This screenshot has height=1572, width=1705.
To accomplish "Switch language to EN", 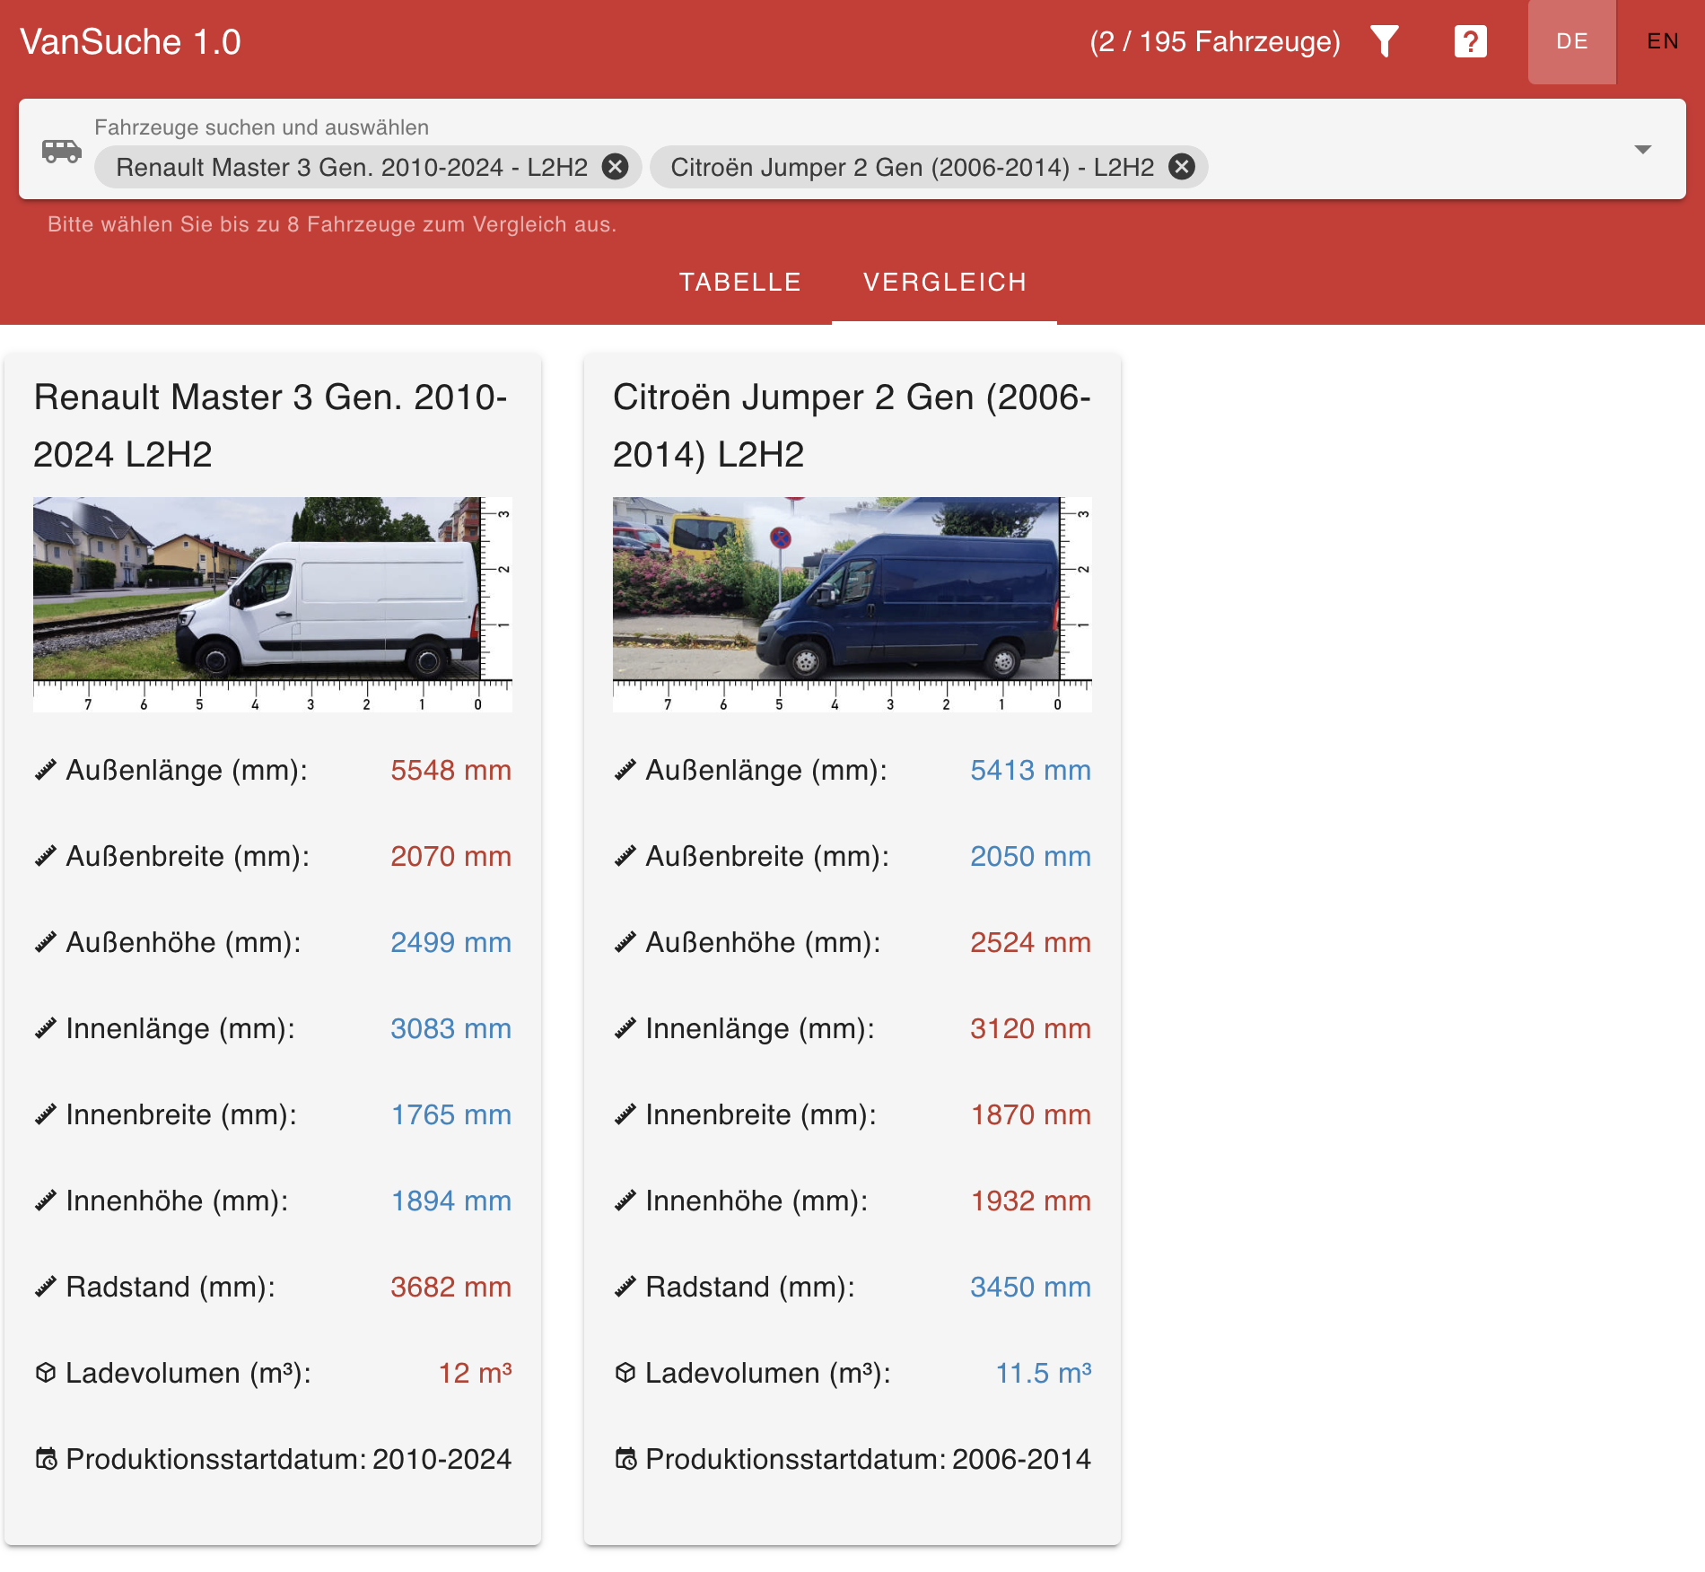I will 1663,41.
